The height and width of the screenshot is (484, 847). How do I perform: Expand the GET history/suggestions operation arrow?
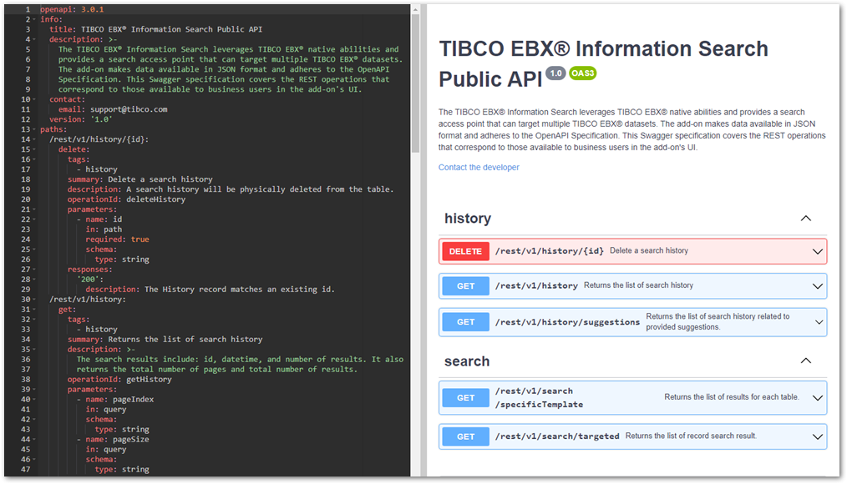point(819,322)
